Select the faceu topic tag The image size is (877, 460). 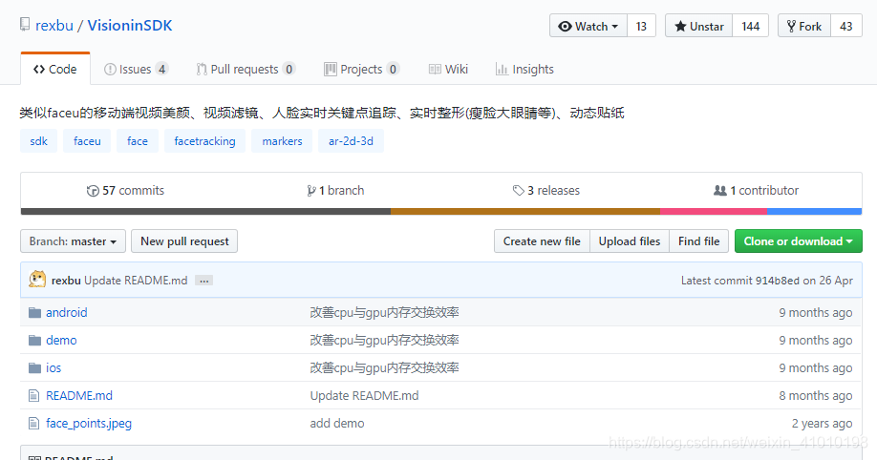[x=87, y=141]
